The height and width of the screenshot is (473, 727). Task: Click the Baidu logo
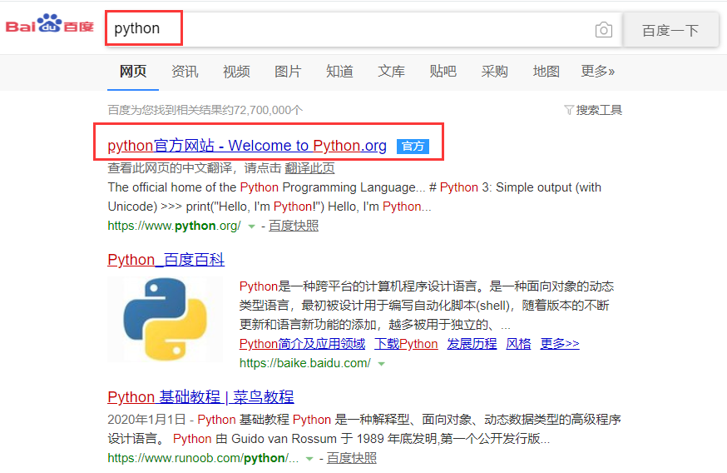[x=50, y=24]
